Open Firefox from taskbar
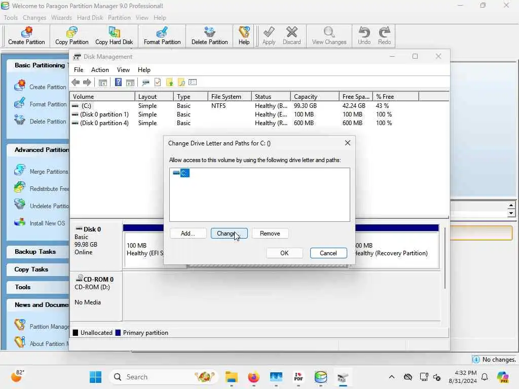519x389 pixels. [x=253, y=377]
